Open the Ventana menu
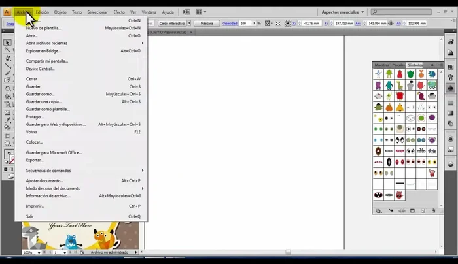The height and width of the screenshot is (264, 458). pyautogui.click(x=149, y=12)
